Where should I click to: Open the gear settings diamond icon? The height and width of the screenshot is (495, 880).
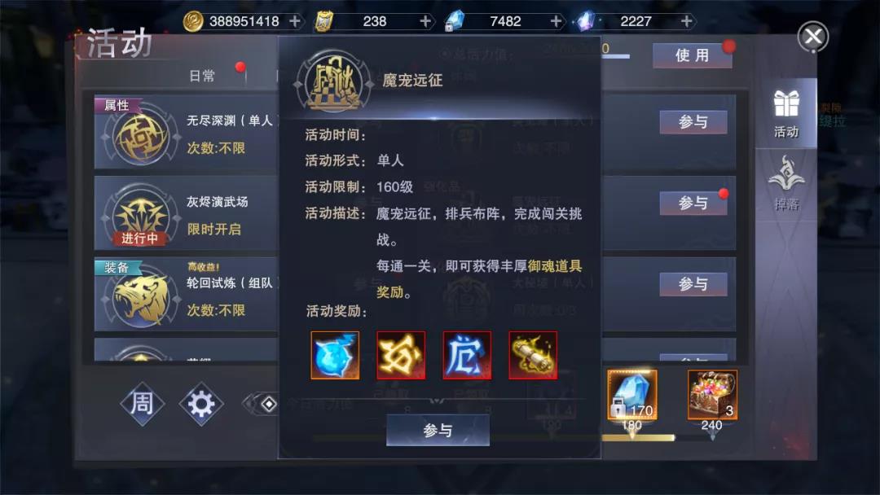click(x=201, y=403)
